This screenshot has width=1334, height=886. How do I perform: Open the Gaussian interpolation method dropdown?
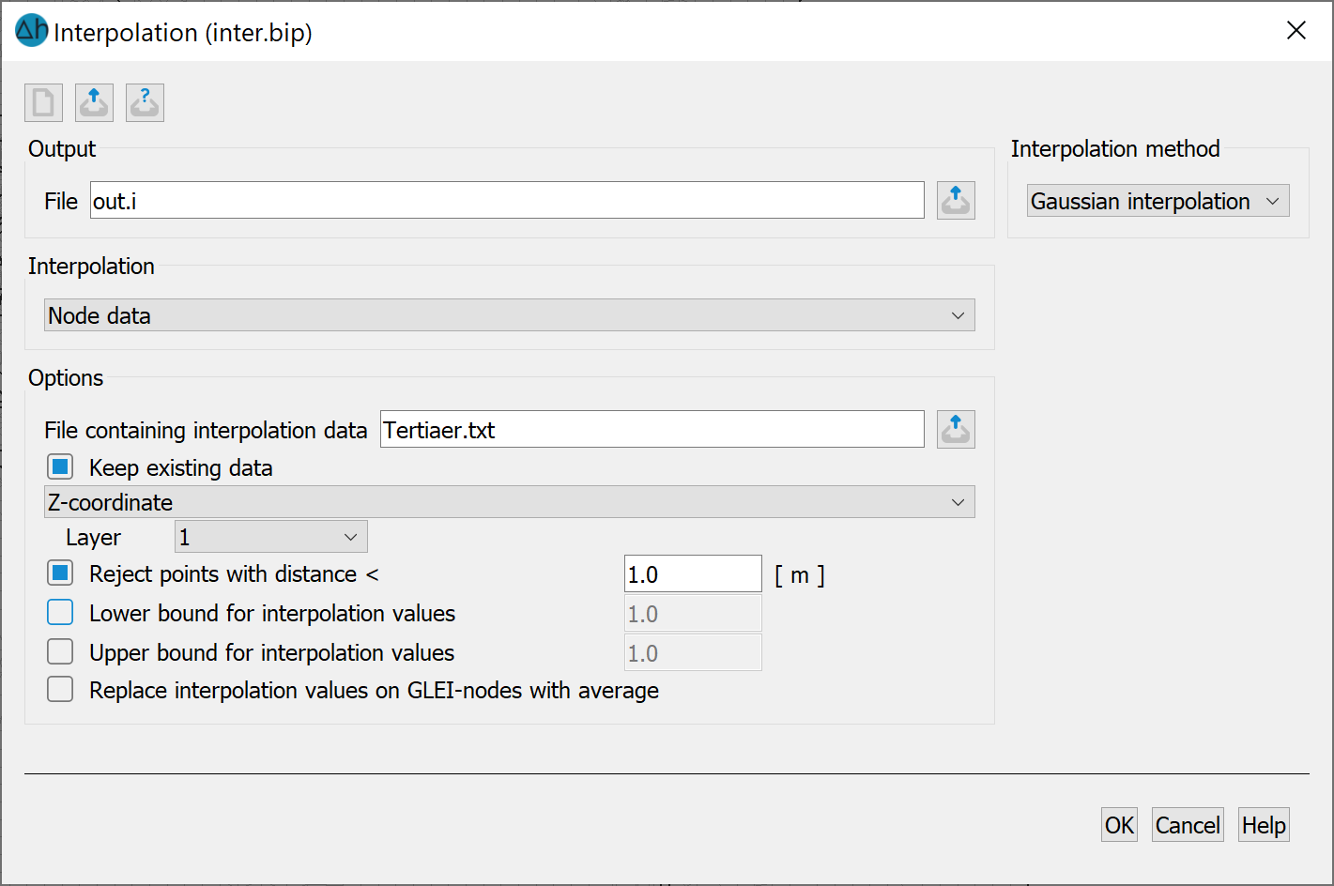(x=1158, y=201)
